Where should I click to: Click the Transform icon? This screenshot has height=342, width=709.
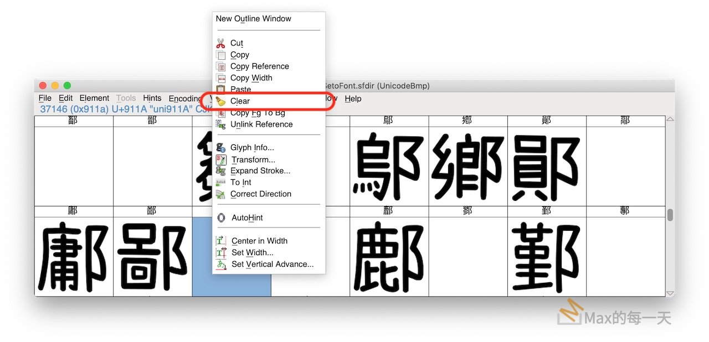[220, 159]
